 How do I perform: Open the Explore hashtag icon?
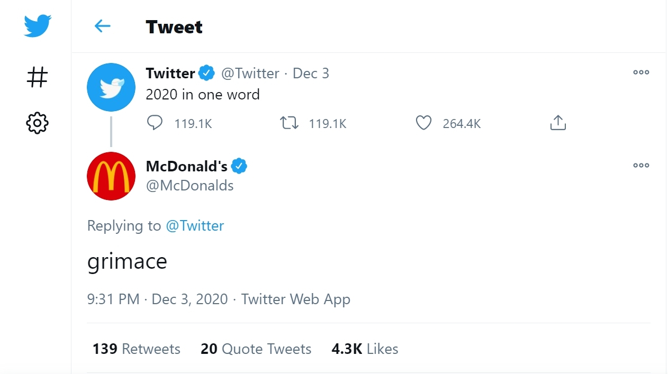[x=37, y=77]
